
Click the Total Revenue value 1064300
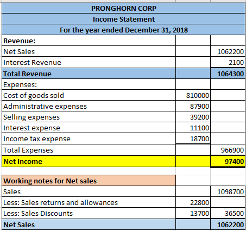[x=228, y=74]
